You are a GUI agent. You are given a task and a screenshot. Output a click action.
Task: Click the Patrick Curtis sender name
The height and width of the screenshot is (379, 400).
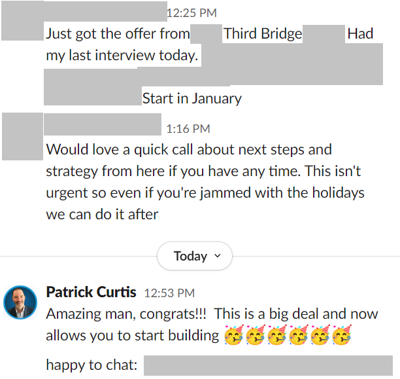(92, 292)
